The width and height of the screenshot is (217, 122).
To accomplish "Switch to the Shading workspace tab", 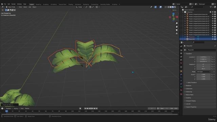I will tap(71, 4).
